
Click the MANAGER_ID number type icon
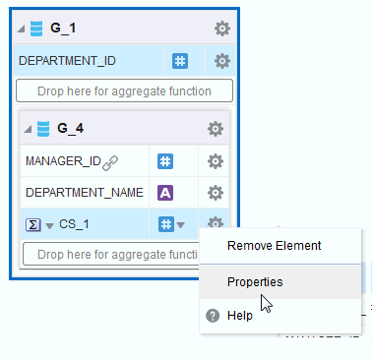point(165,161)
